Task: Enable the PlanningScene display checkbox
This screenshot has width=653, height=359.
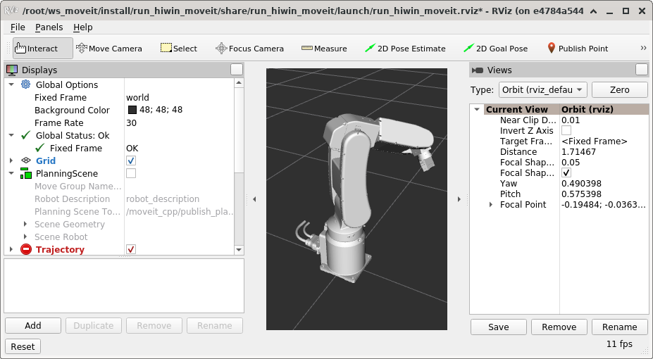Action: coord(131,174)
